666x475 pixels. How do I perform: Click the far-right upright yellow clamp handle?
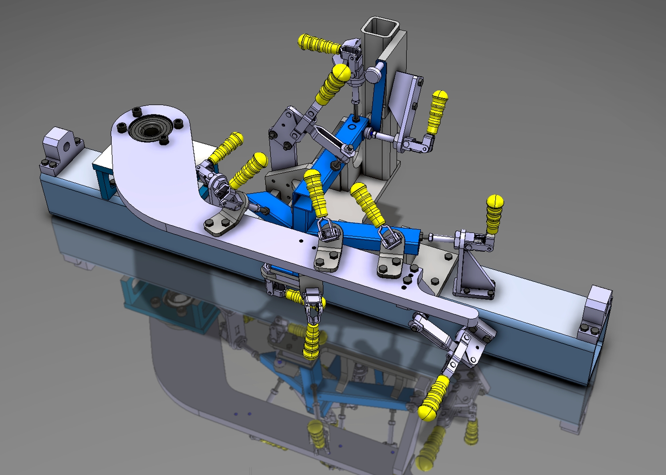point(494,214)
